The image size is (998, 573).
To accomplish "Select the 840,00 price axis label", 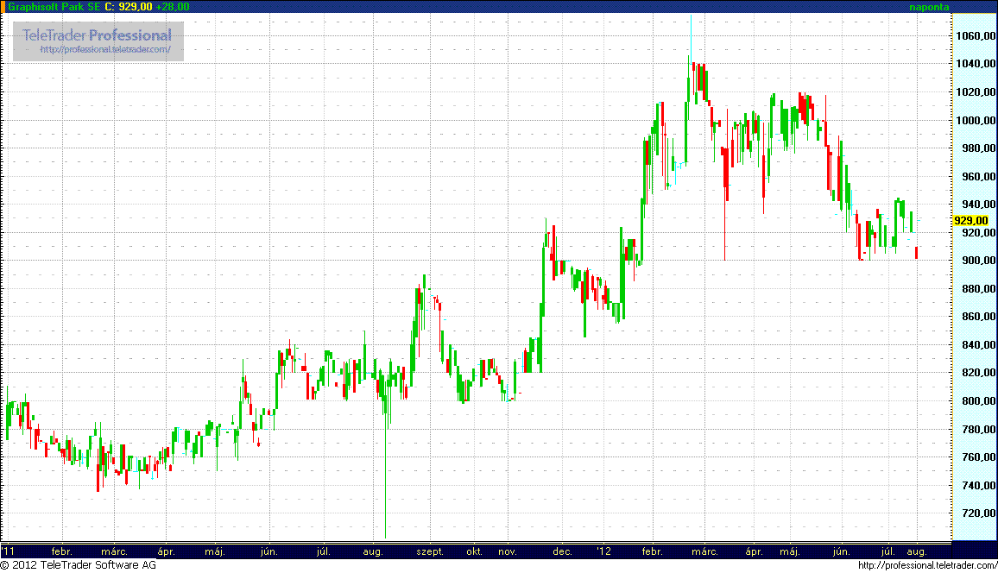I will click(x=979, y=344).
